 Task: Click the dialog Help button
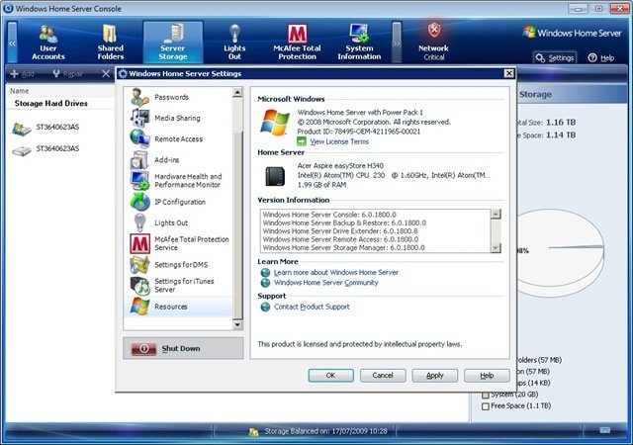pos(487,375)
